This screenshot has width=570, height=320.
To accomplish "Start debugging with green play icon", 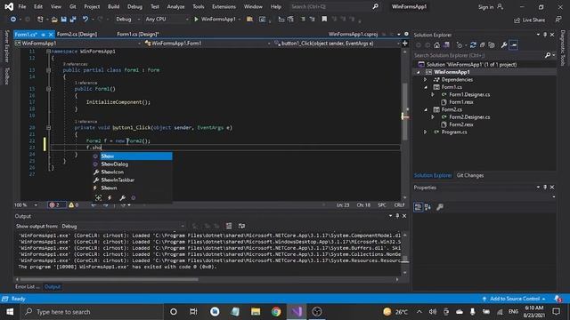I will 196,20.
